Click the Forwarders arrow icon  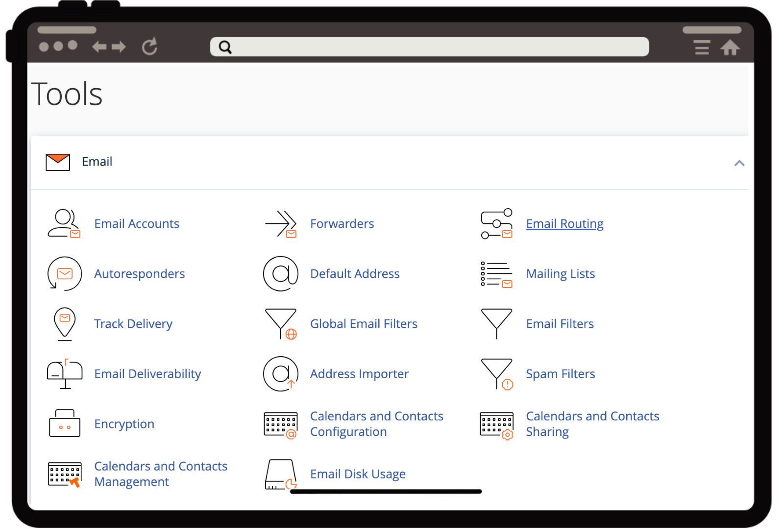click(x=281, y=224)
